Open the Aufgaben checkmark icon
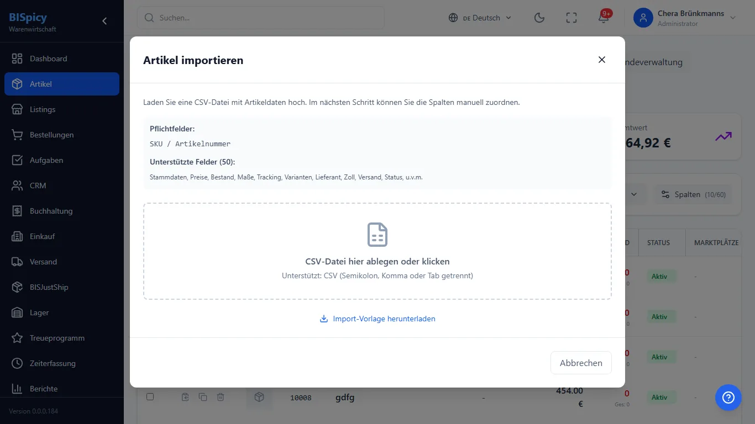 pyautogui.click(x=17, y=160)
